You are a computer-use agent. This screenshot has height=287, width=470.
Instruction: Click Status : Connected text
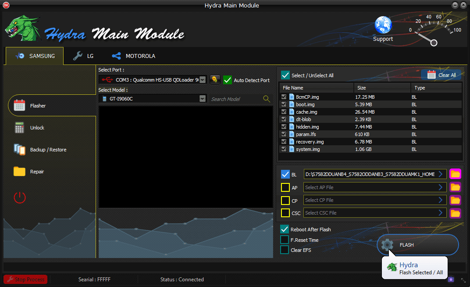182,280
